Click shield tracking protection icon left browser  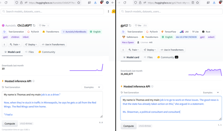(17, 3)
